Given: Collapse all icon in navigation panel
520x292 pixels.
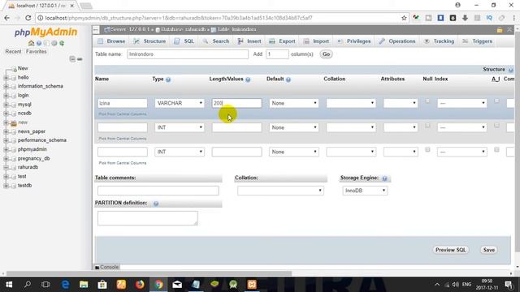Looking at the screenshot, I should coord(72,59).
